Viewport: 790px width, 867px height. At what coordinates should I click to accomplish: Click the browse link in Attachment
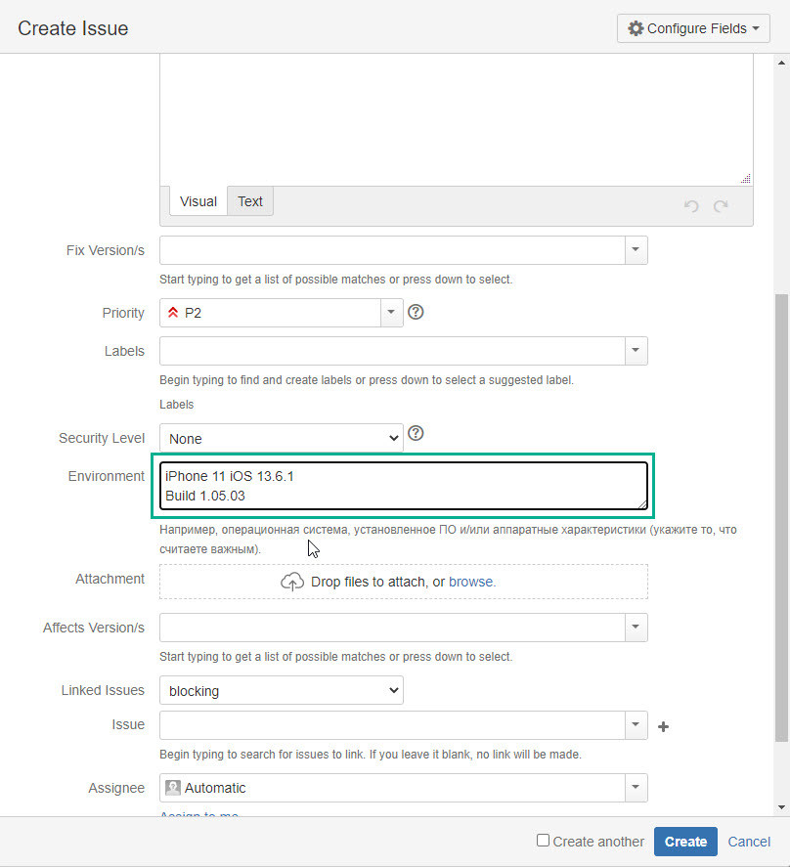point(471,582)
